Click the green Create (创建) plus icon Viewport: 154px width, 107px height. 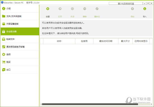(x=48, y=9)
